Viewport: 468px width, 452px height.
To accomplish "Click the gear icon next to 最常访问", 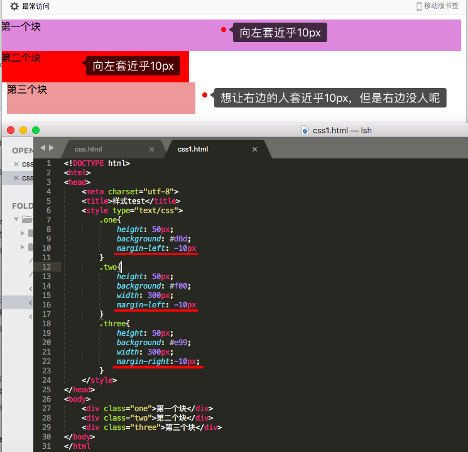I will coord(14,6).
